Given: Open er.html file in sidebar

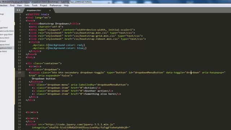Looking at the screenshot, I should point(3,51).
